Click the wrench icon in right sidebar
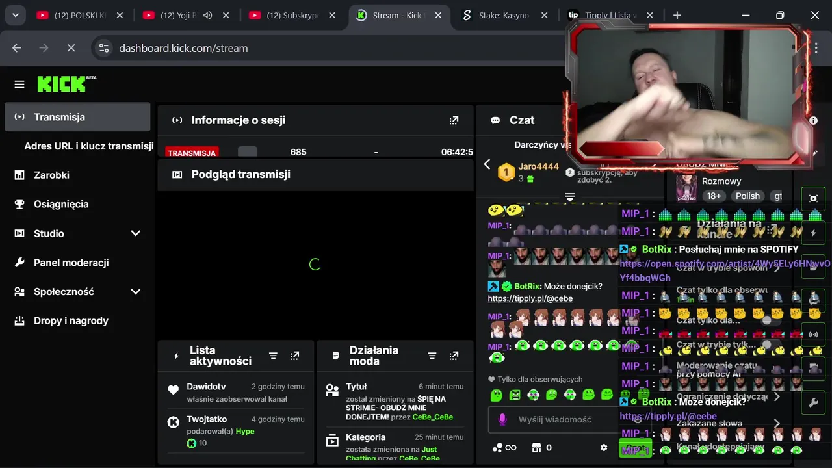The image size is (832, 468). [x=813, y=403]
